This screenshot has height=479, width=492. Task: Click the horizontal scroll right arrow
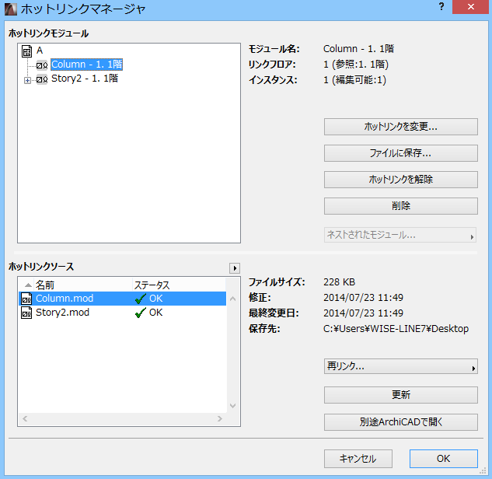(x=220, y=418)
